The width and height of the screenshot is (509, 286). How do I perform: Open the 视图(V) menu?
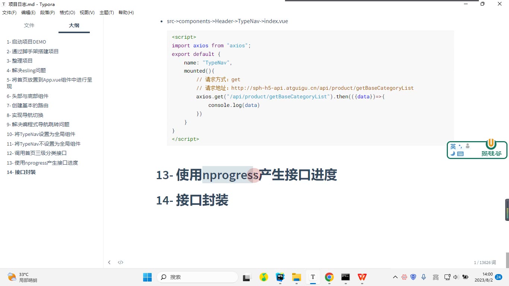coord(87,13)
